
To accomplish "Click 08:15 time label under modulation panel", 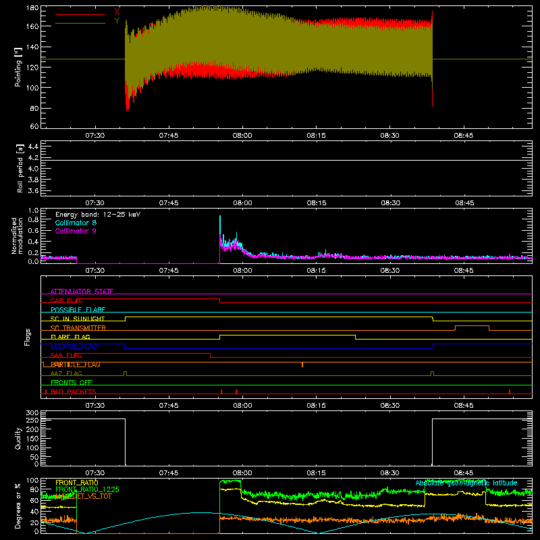I will pyautogui.click(x=316, y=271).
